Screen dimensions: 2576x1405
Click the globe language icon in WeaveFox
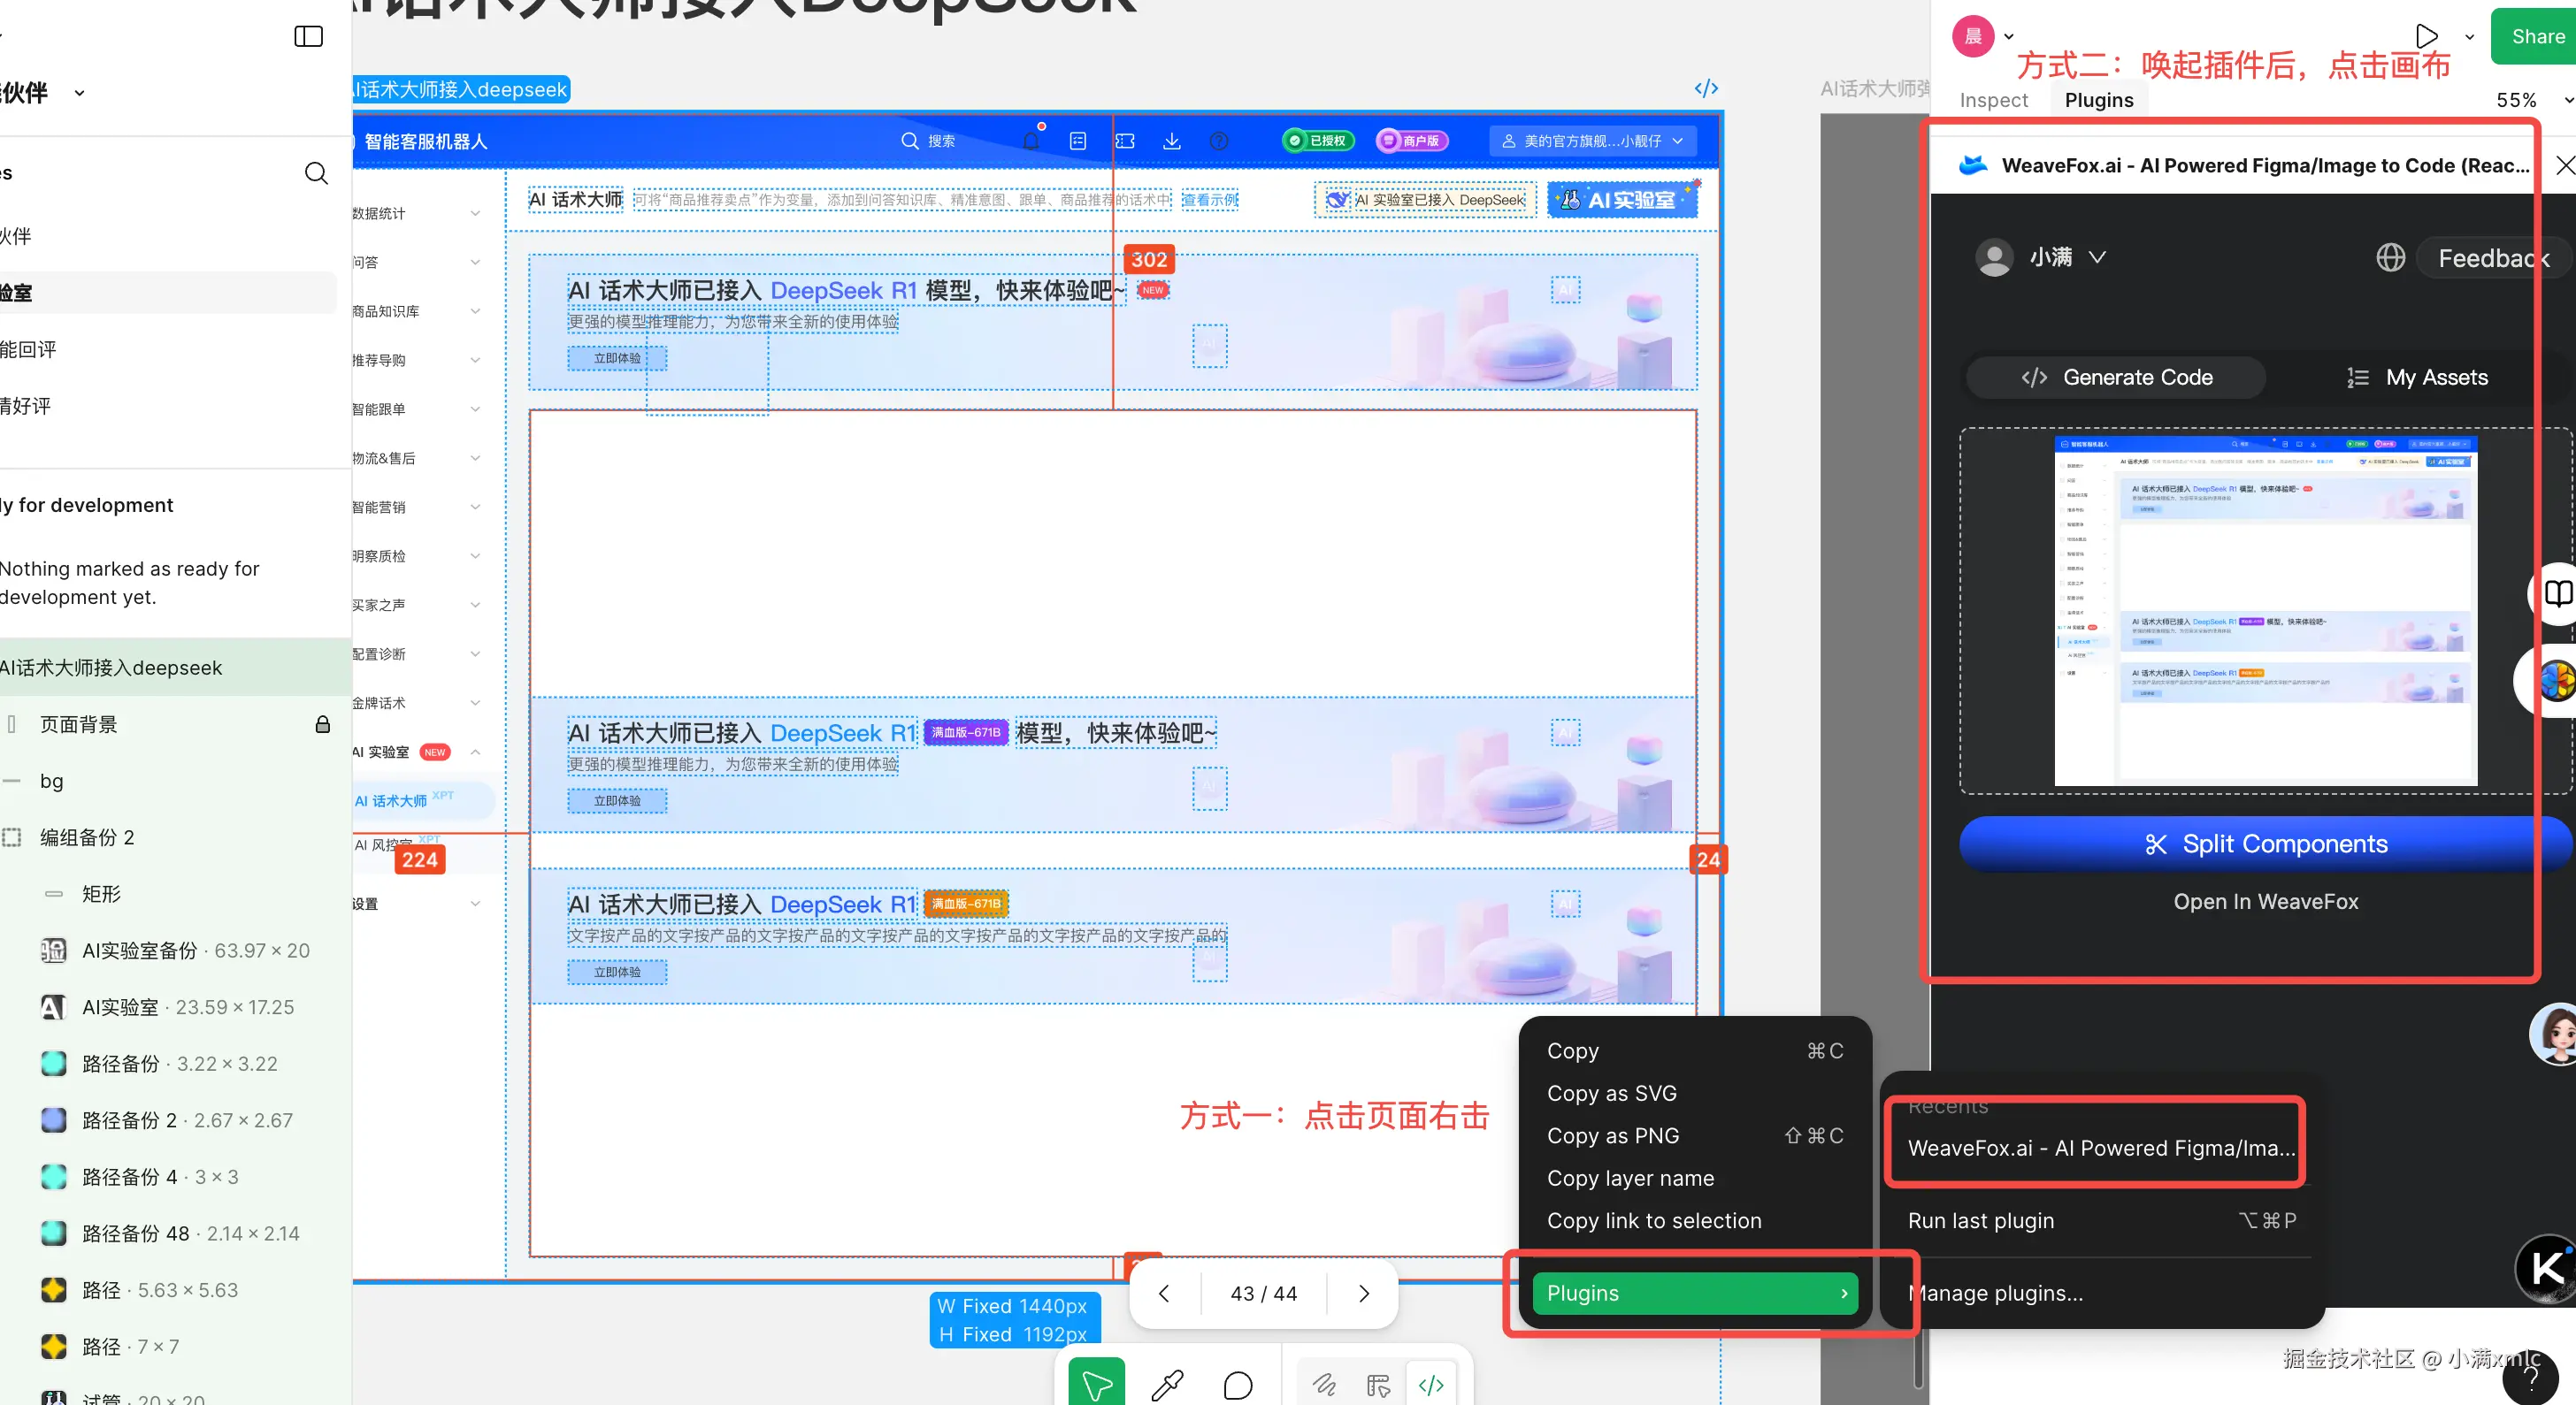tap(2390, 258)
